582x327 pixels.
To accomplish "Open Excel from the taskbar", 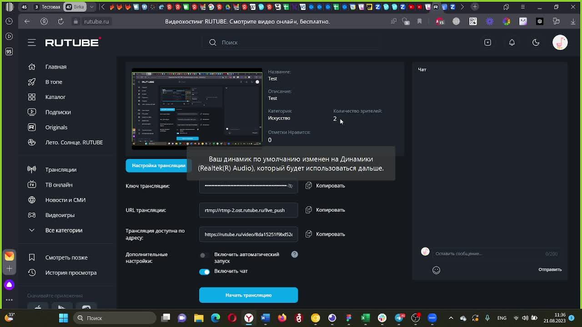I will coord(366,318).
